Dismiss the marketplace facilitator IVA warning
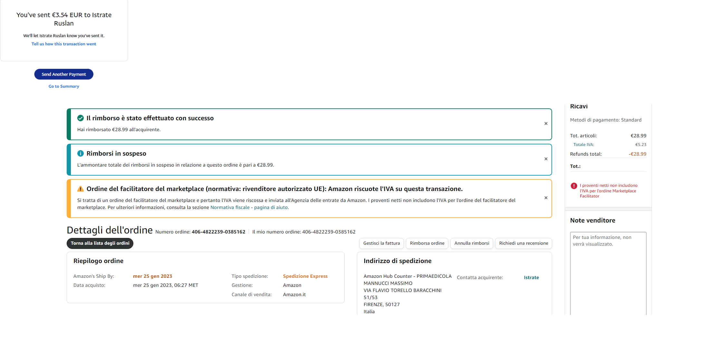 pos(546,198)
